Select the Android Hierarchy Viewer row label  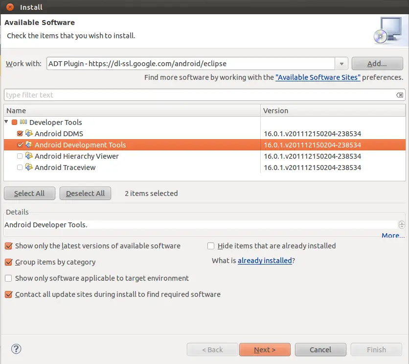pyautogui.click(x=77, y=156)
